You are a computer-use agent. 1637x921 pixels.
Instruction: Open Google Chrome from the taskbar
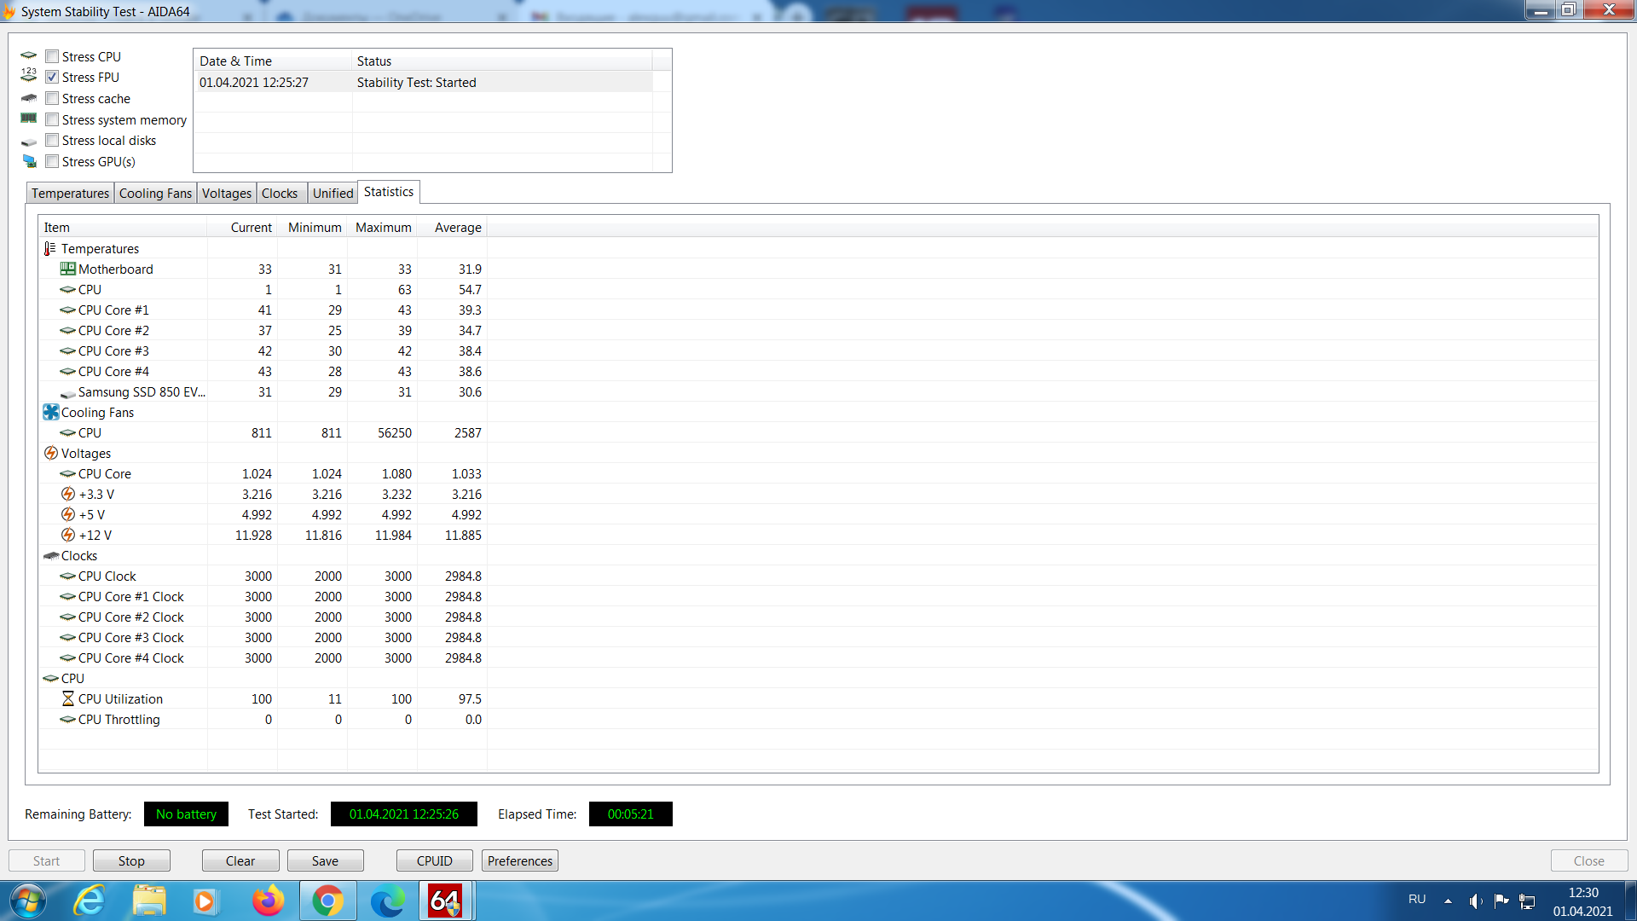(x=327, y=901)
